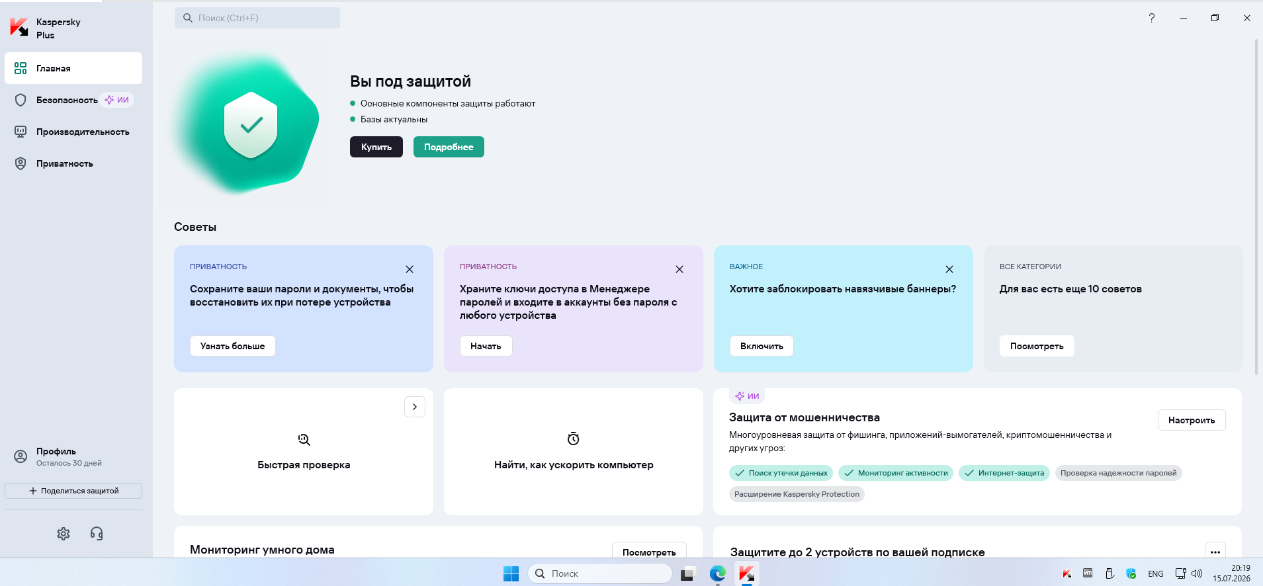Viewport: 1263px width, 586px height.
Task: Click the help question mark icon
Action: click(1152, 18)
